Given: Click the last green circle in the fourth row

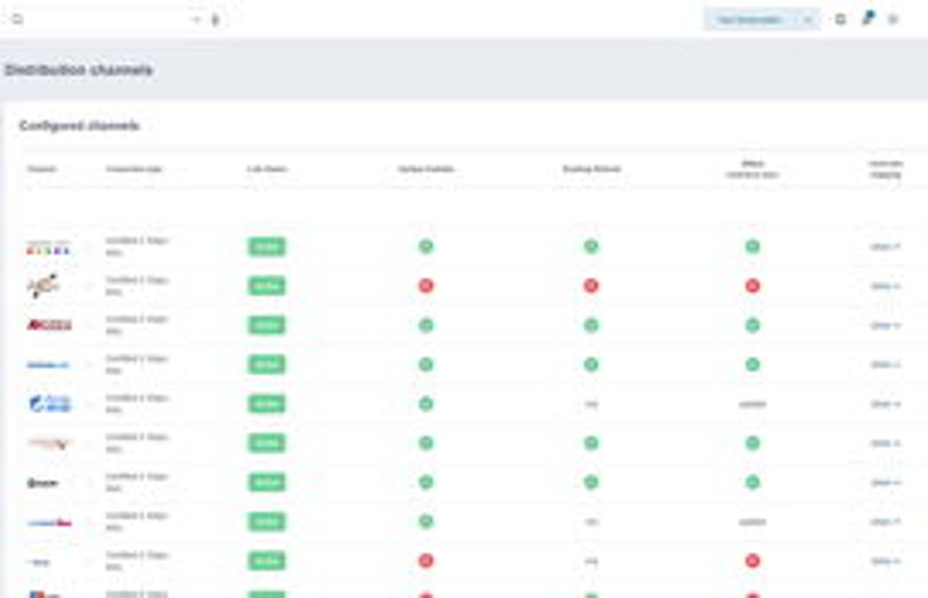Looking at the screenshot, I should pyautogui.click(x=752, y=364).
